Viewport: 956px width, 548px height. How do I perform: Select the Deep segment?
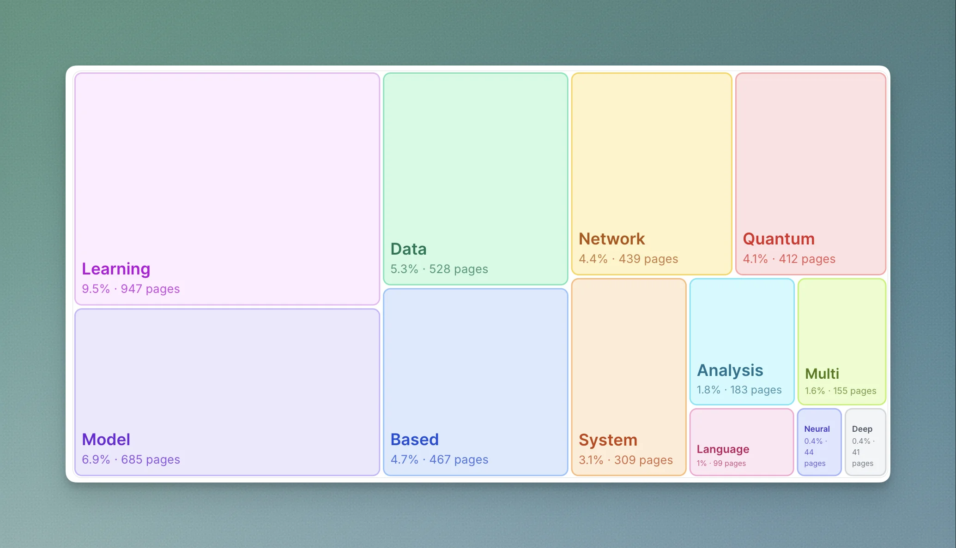(x=865, y=441)
